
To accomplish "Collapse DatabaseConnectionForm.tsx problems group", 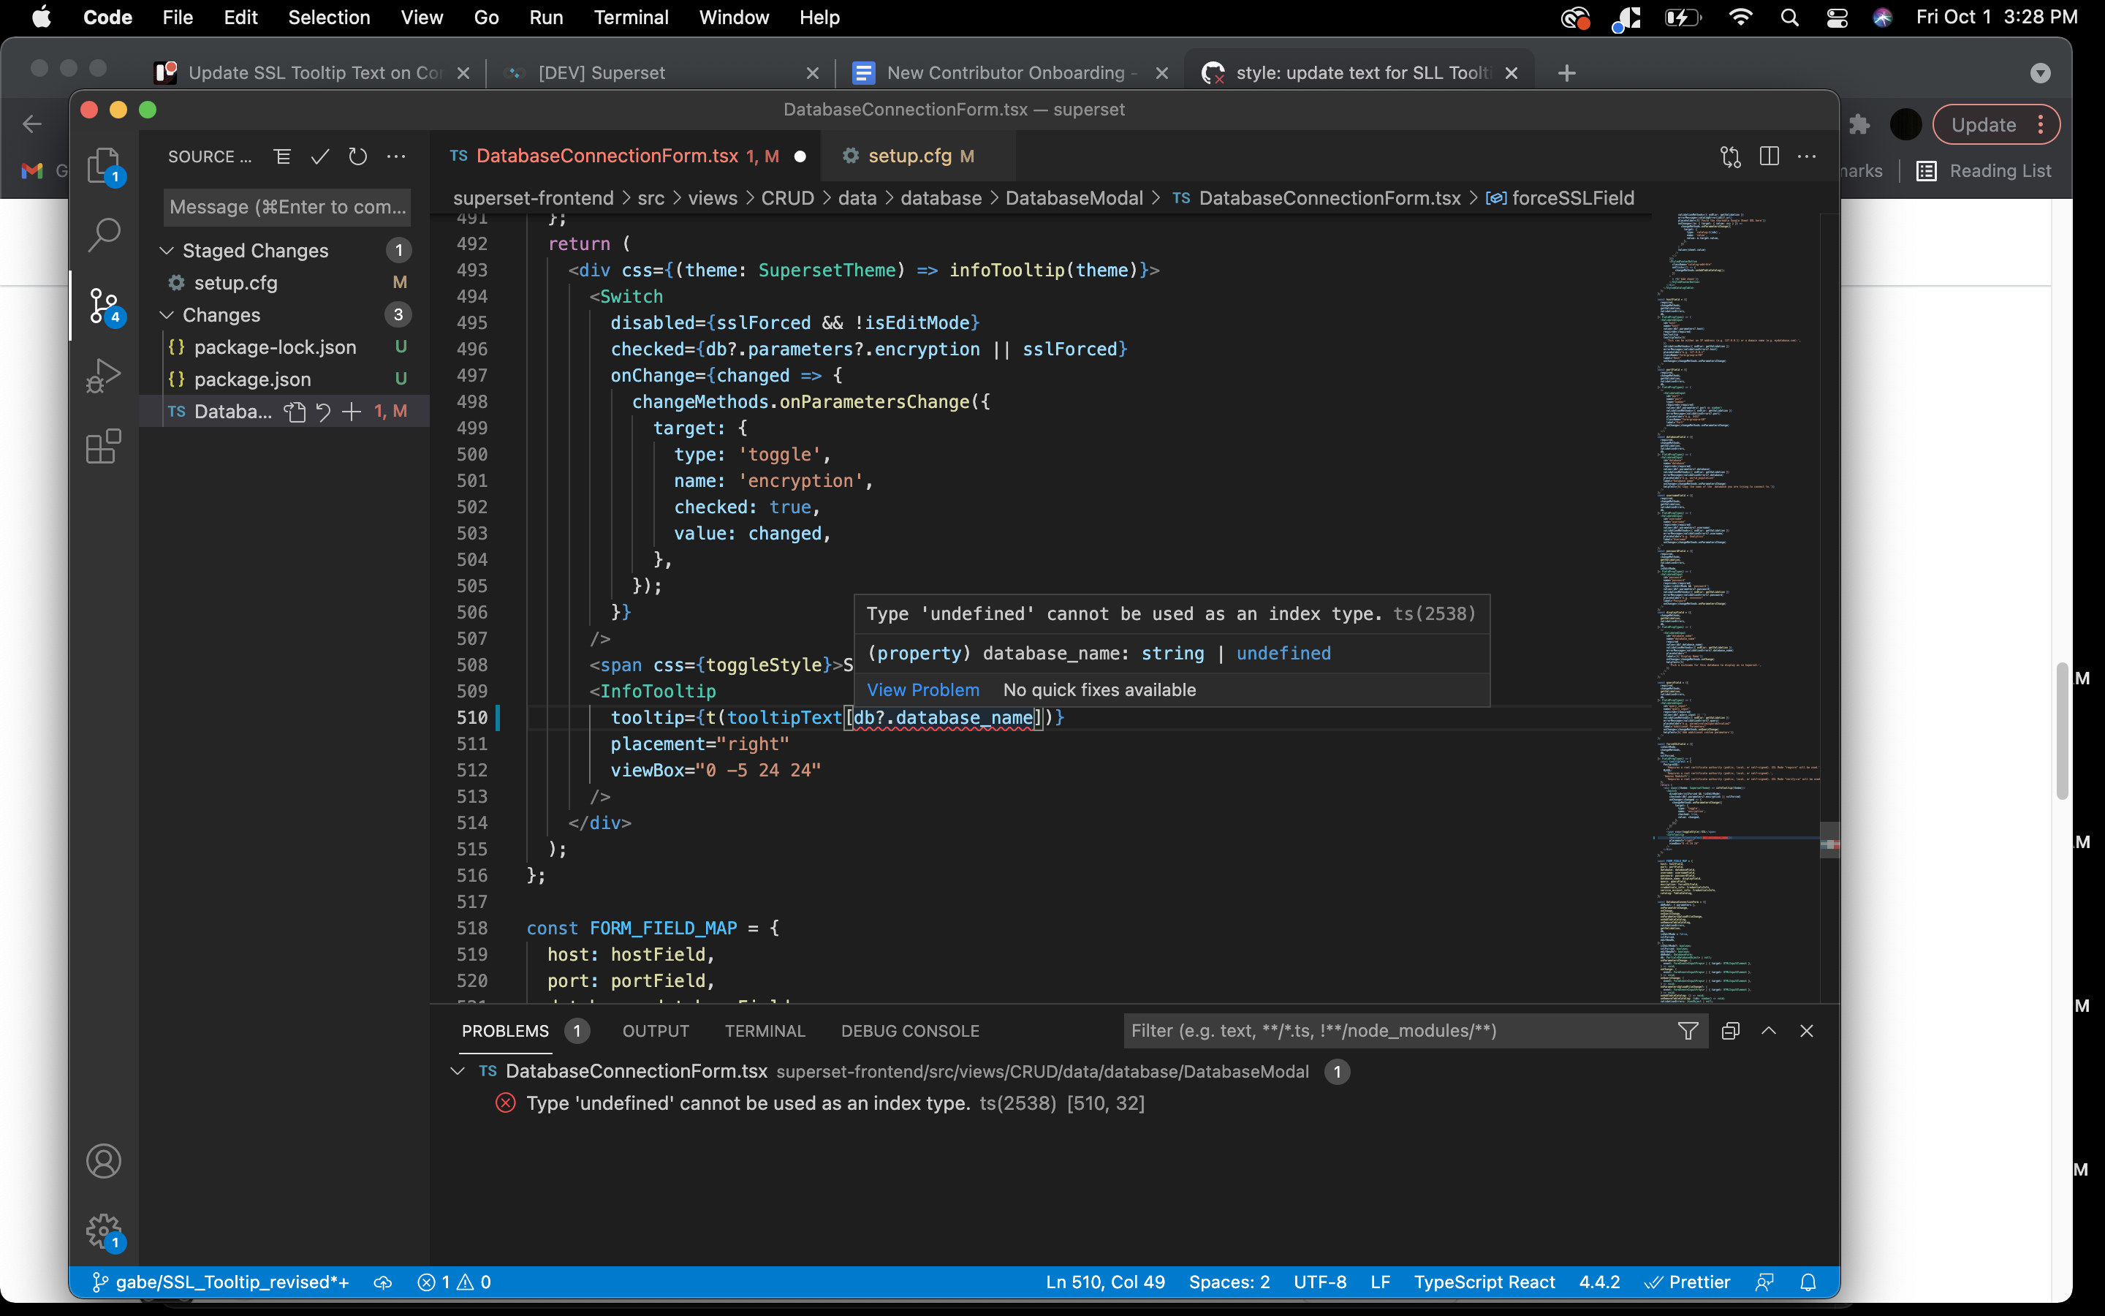I will click(458, 1071).
